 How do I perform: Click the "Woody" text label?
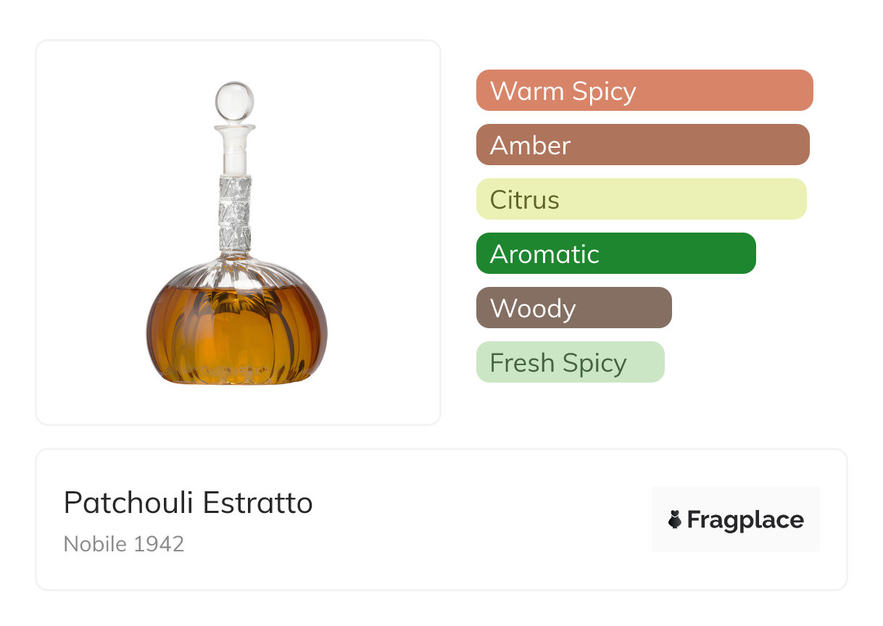533,309
